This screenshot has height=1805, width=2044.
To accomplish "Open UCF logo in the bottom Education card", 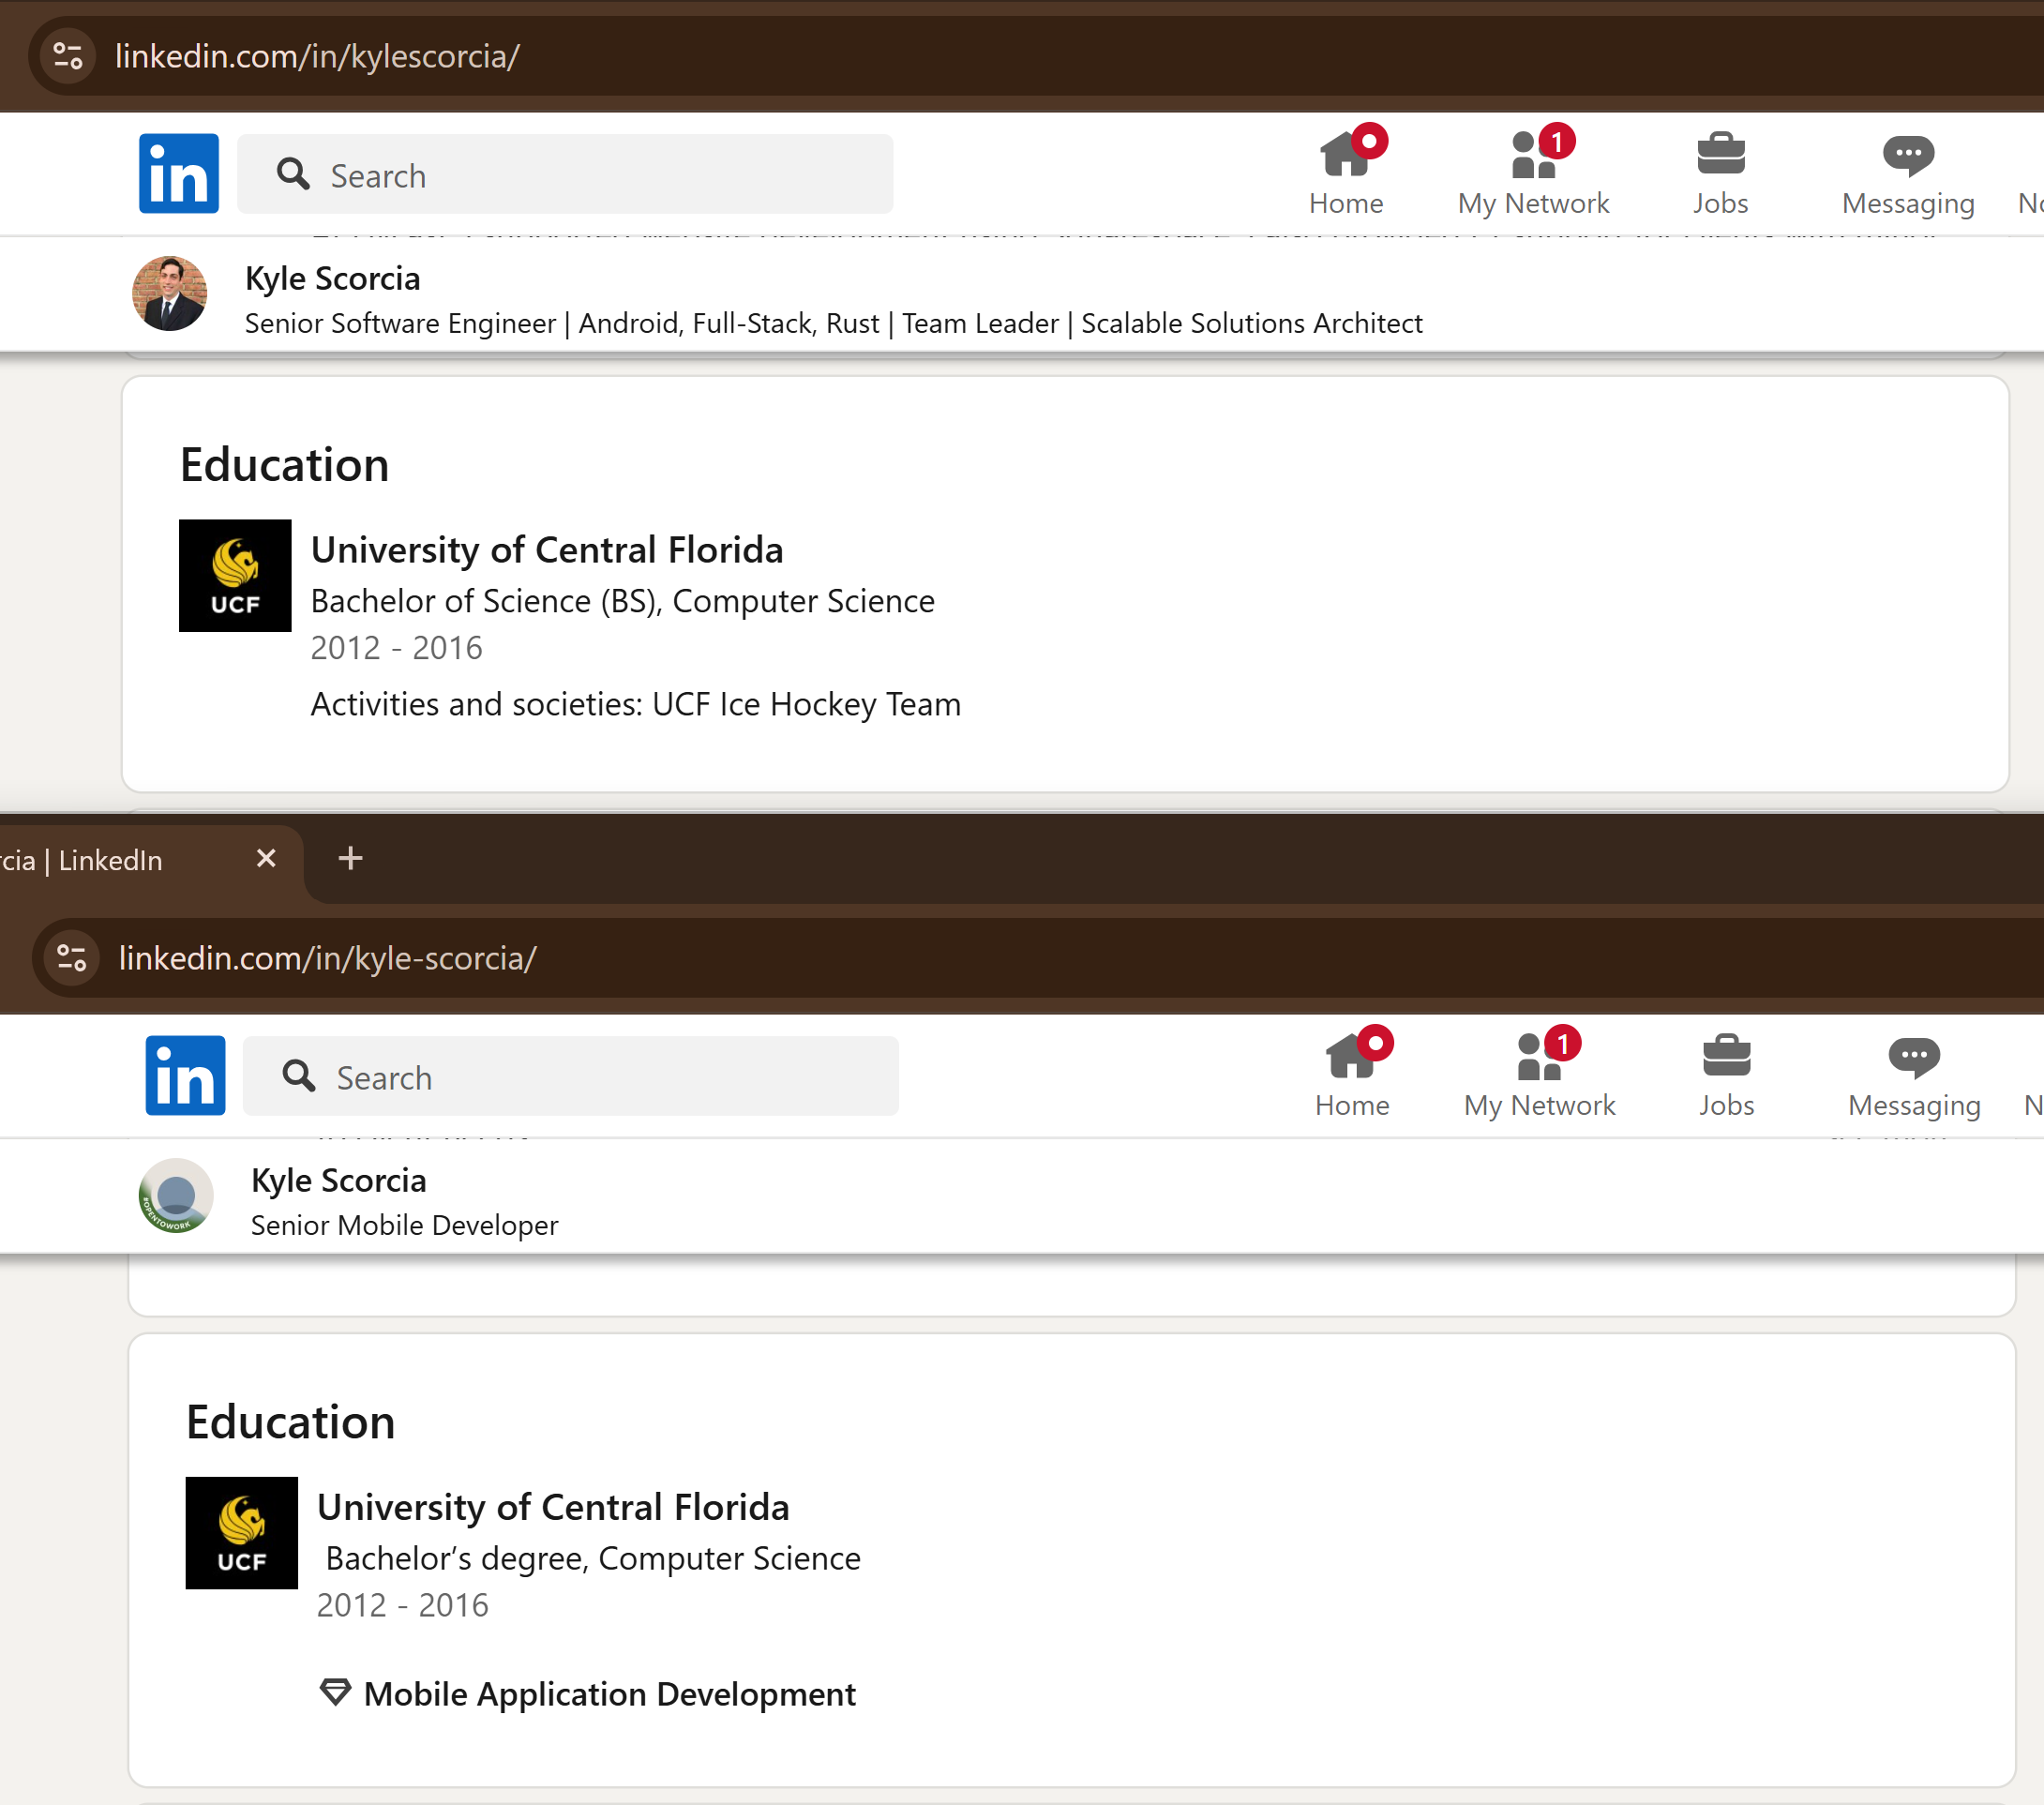I will [241, 1533].
